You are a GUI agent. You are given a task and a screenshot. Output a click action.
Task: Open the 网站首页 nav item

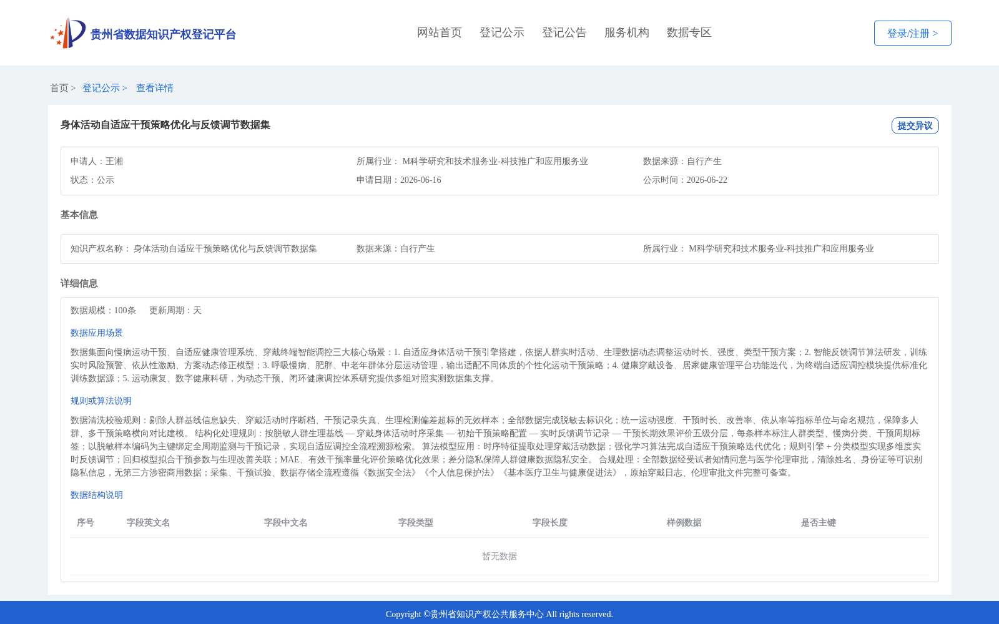(440, 32)
